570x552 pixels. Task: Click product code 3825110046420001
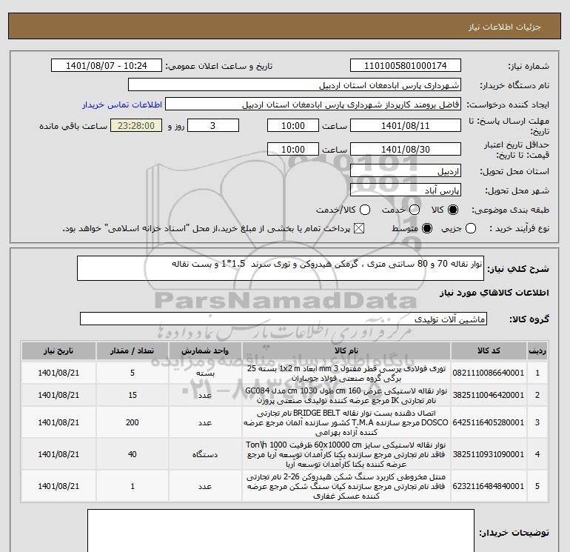pyautogui.click(x=489, y=395)
